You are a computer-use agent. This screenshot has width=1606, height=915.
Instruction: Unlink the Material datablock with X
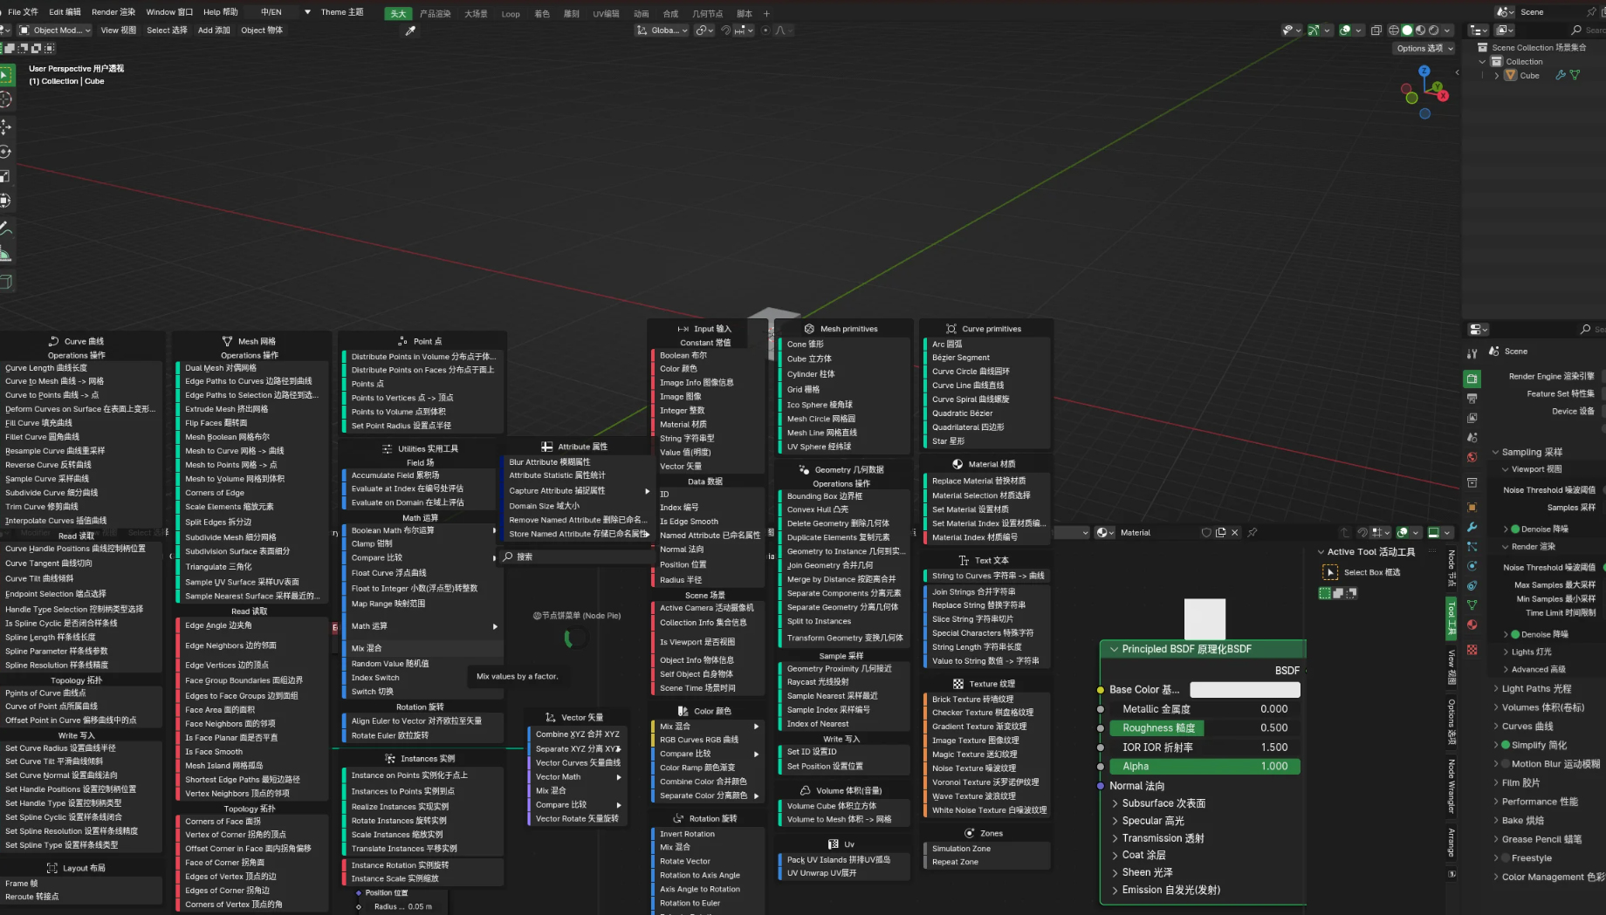coord(1234,532)
